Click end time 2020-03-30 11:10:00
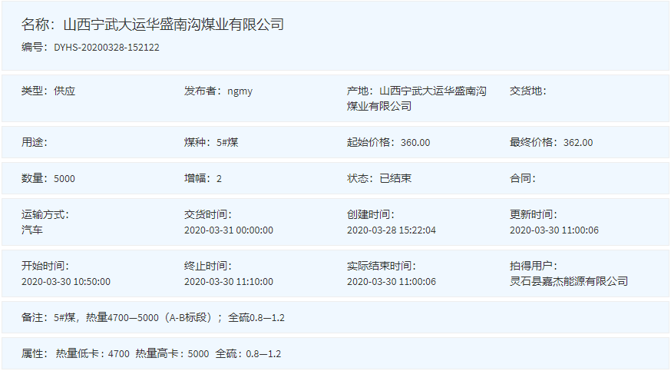The image size is (671, 371). click(229, 282)
